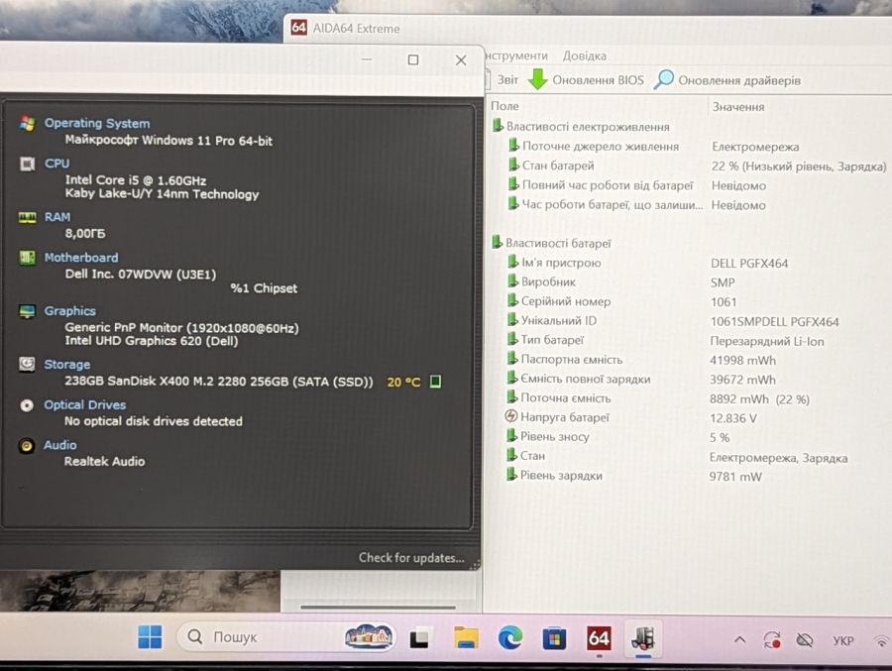This screenshot has width=892, height=671.
Task: Click the Звіт toolbar button in AIDA64
Action: tap(502, 79)
